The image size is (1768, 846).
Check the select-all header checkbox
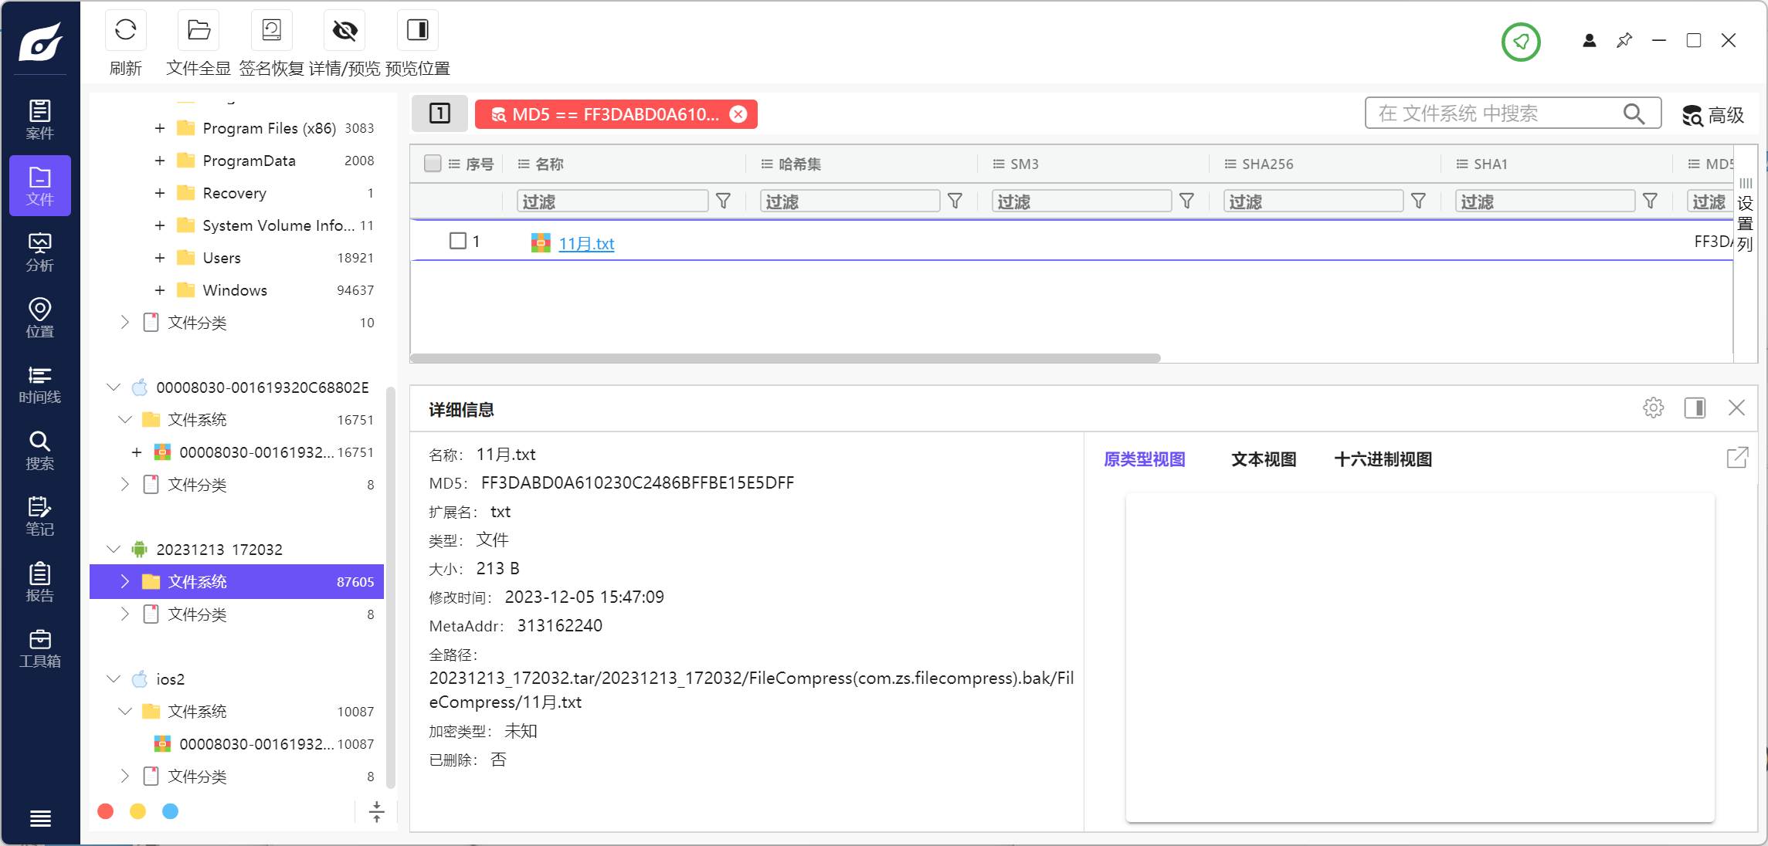pos(433,164)
